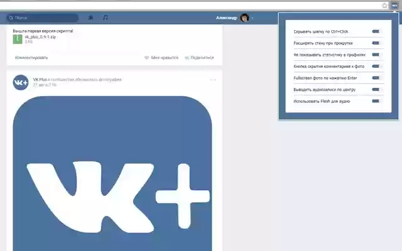Expand the account menu arrow beside the avatar
The height and width of the screenshot is (251, 402).
pyautogui.click(x=253, y=18)
